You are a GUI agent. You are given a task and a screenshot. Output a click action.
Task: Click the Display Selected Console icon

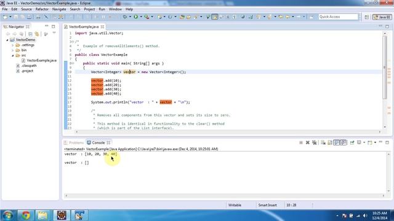(x=359, y=142)
